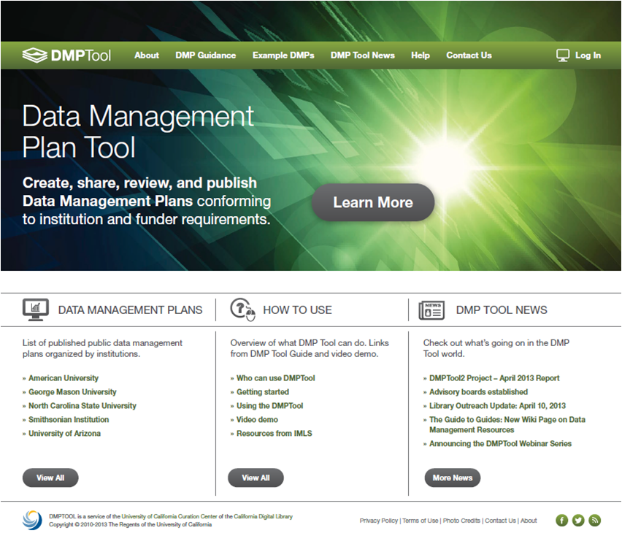Image resolution: width=622 pixels, height=533 pixels.
Task: Open Example DMPs in the navigation bar
Action: (x=283, y=55)
